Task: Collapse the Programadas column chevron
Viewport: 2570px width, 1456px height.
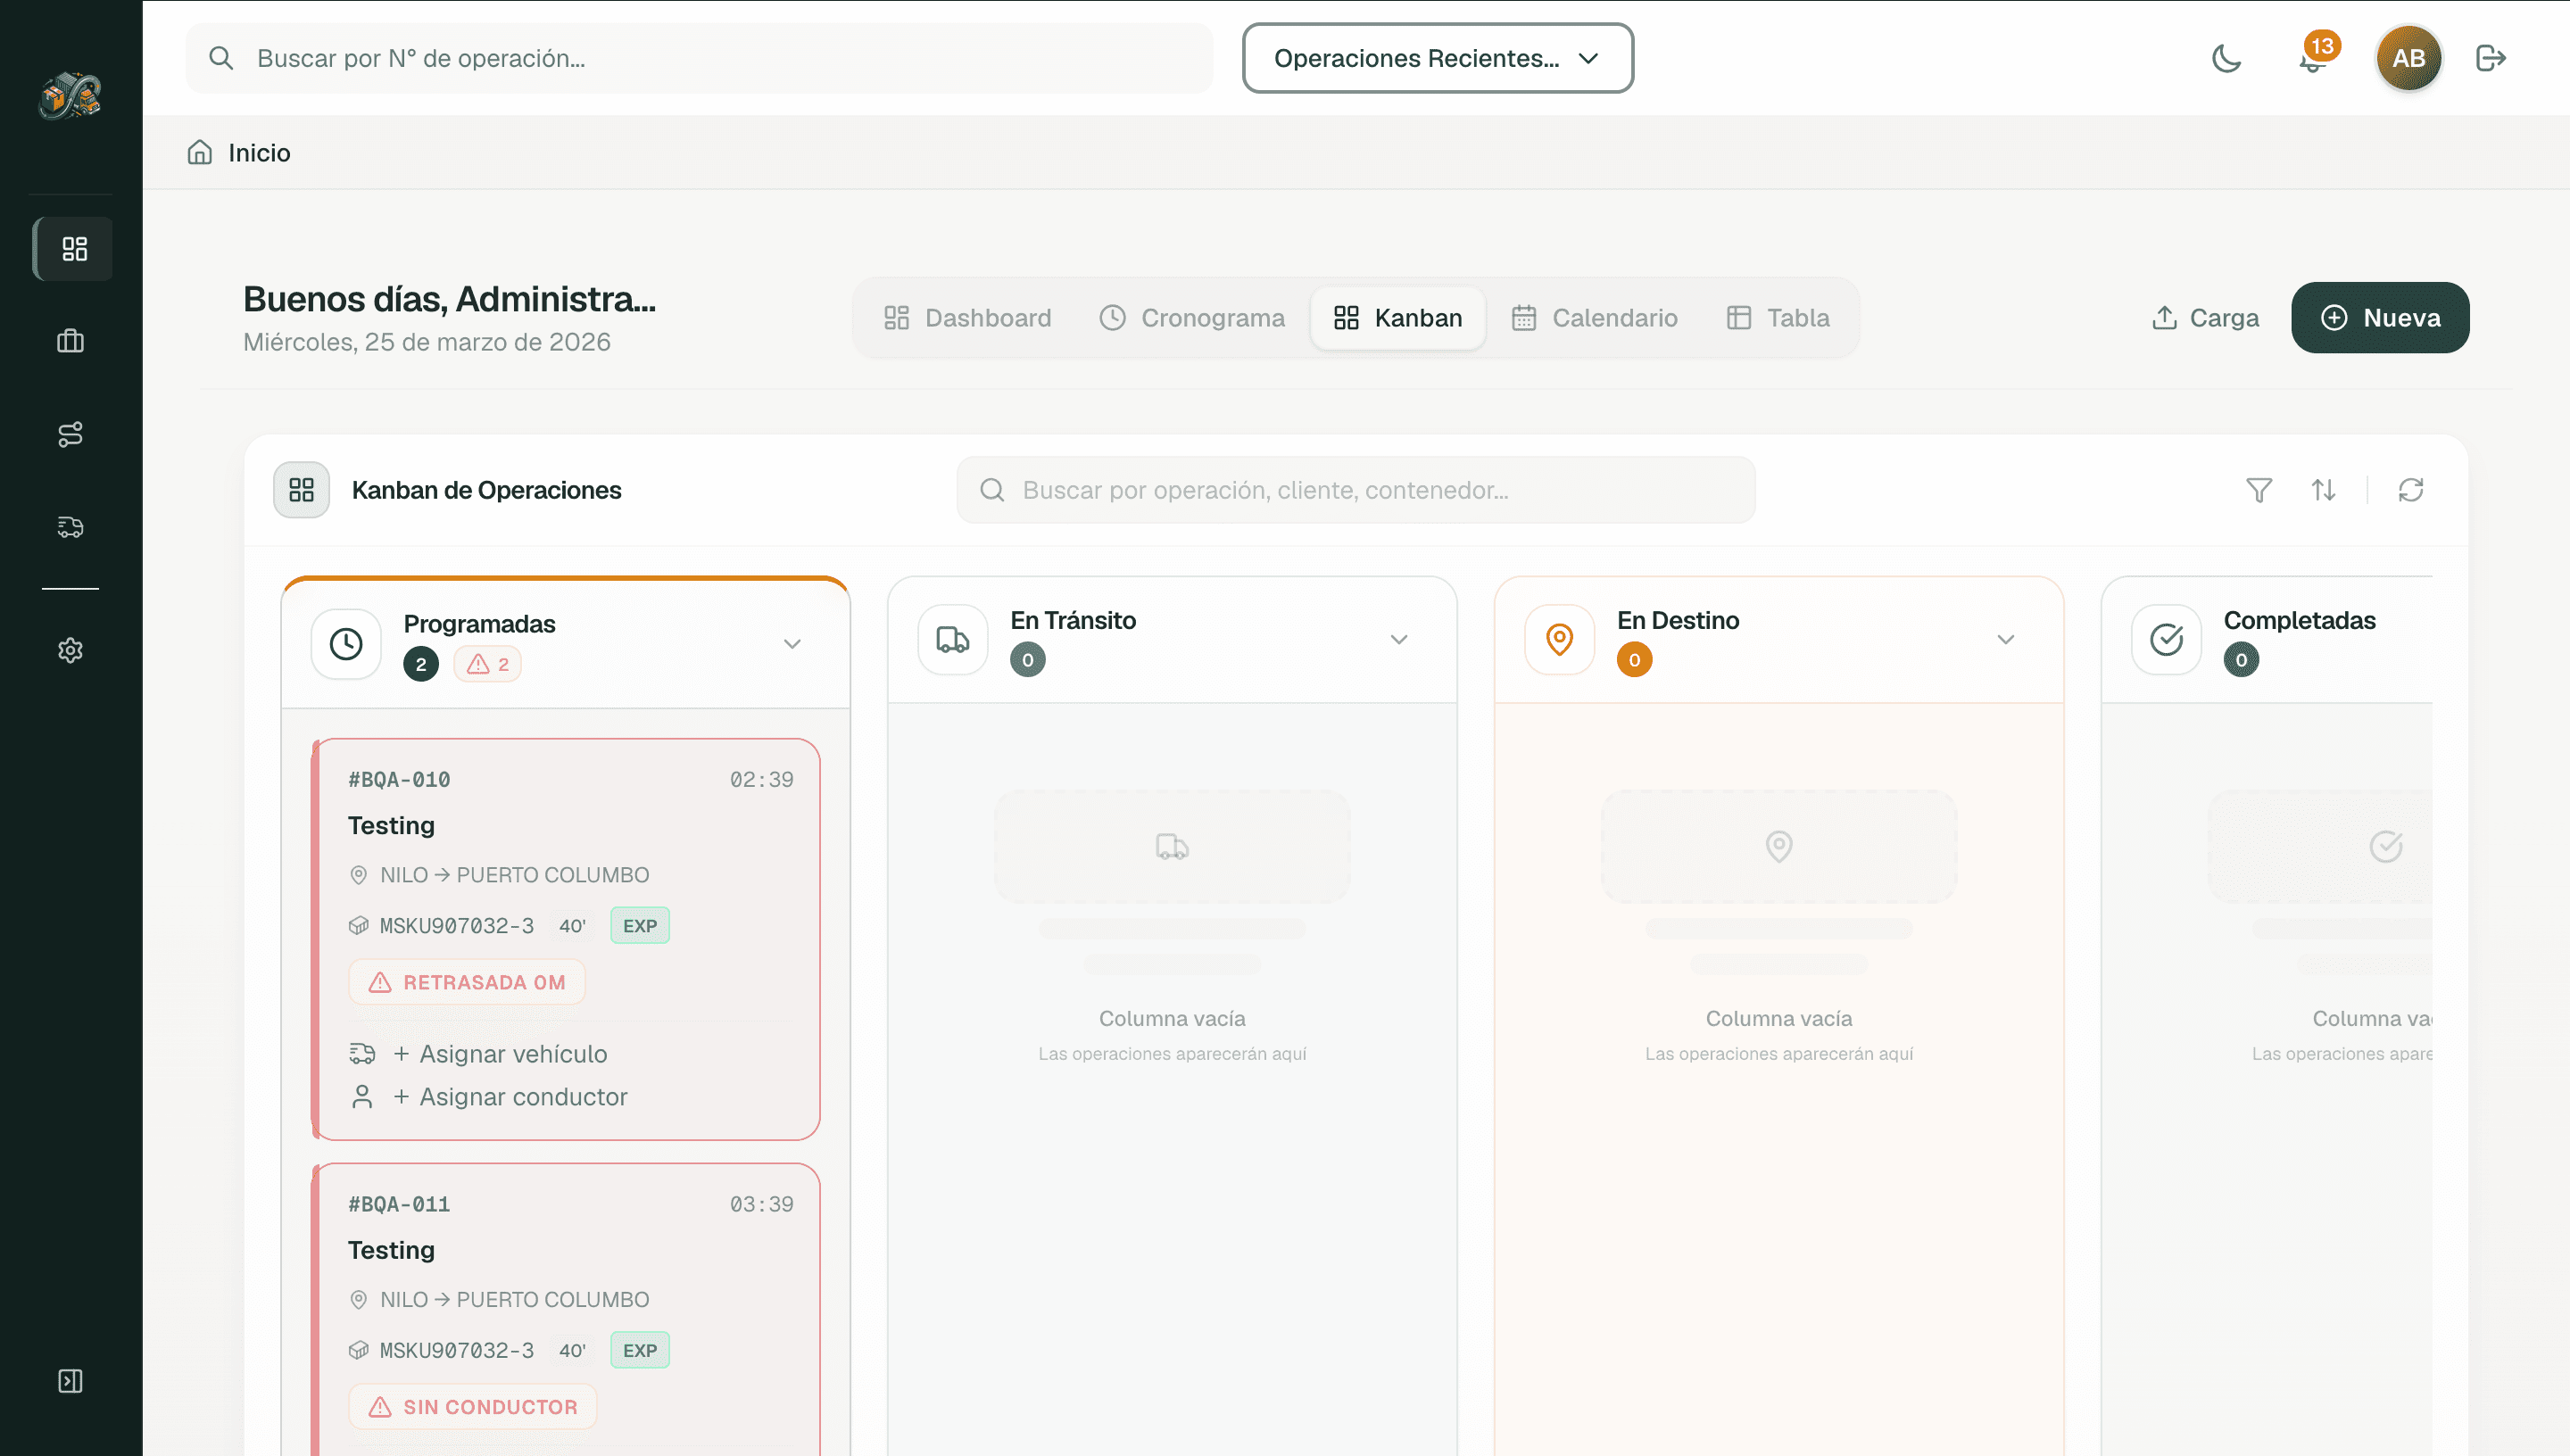Action: click(792, 644)
